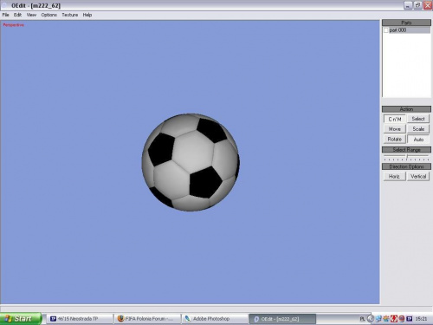The height and width of the screenshot is (325, 433).
Task: Switch to Adobe Photoshop in taskbar
Action: pos(215,319)
